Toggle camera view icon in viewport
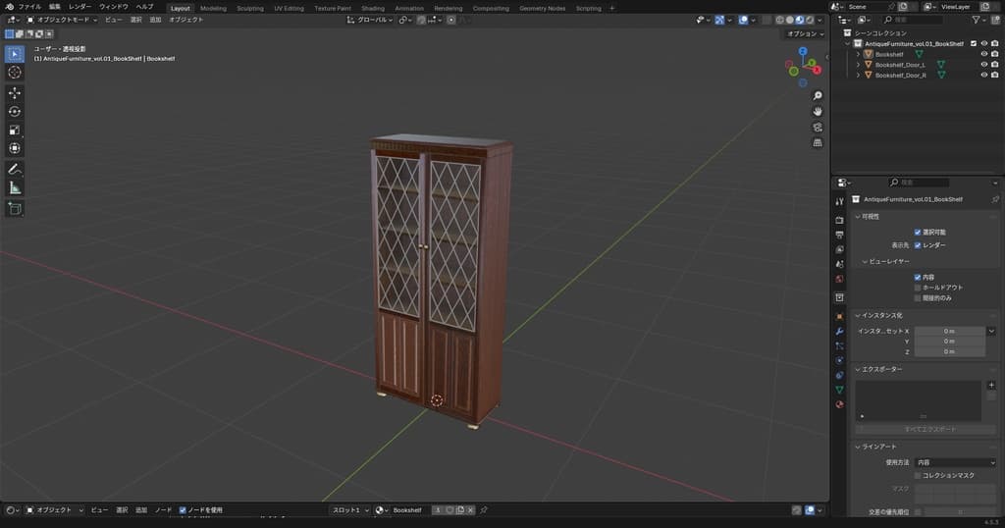Image resolution: width=1005 pixels, height=528 pixels. 818,127
